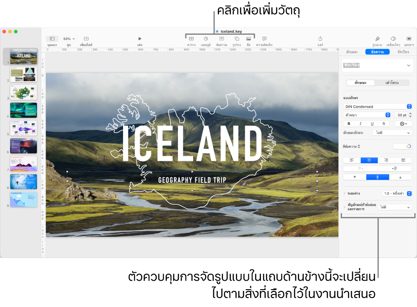This screenshot has height=307, width=417.
Task: Expand the Bullets & Lists section
Action: 344,207
